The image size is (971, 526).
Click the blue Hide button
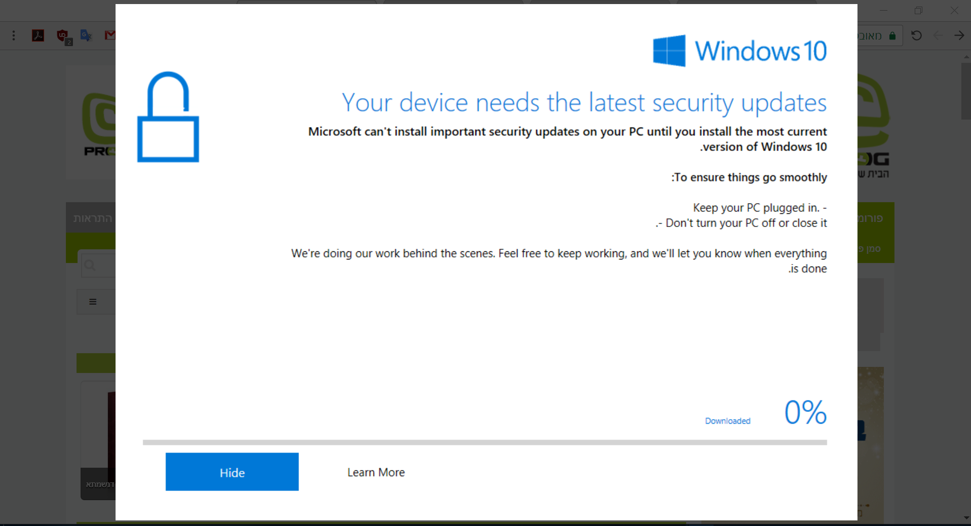232,472
